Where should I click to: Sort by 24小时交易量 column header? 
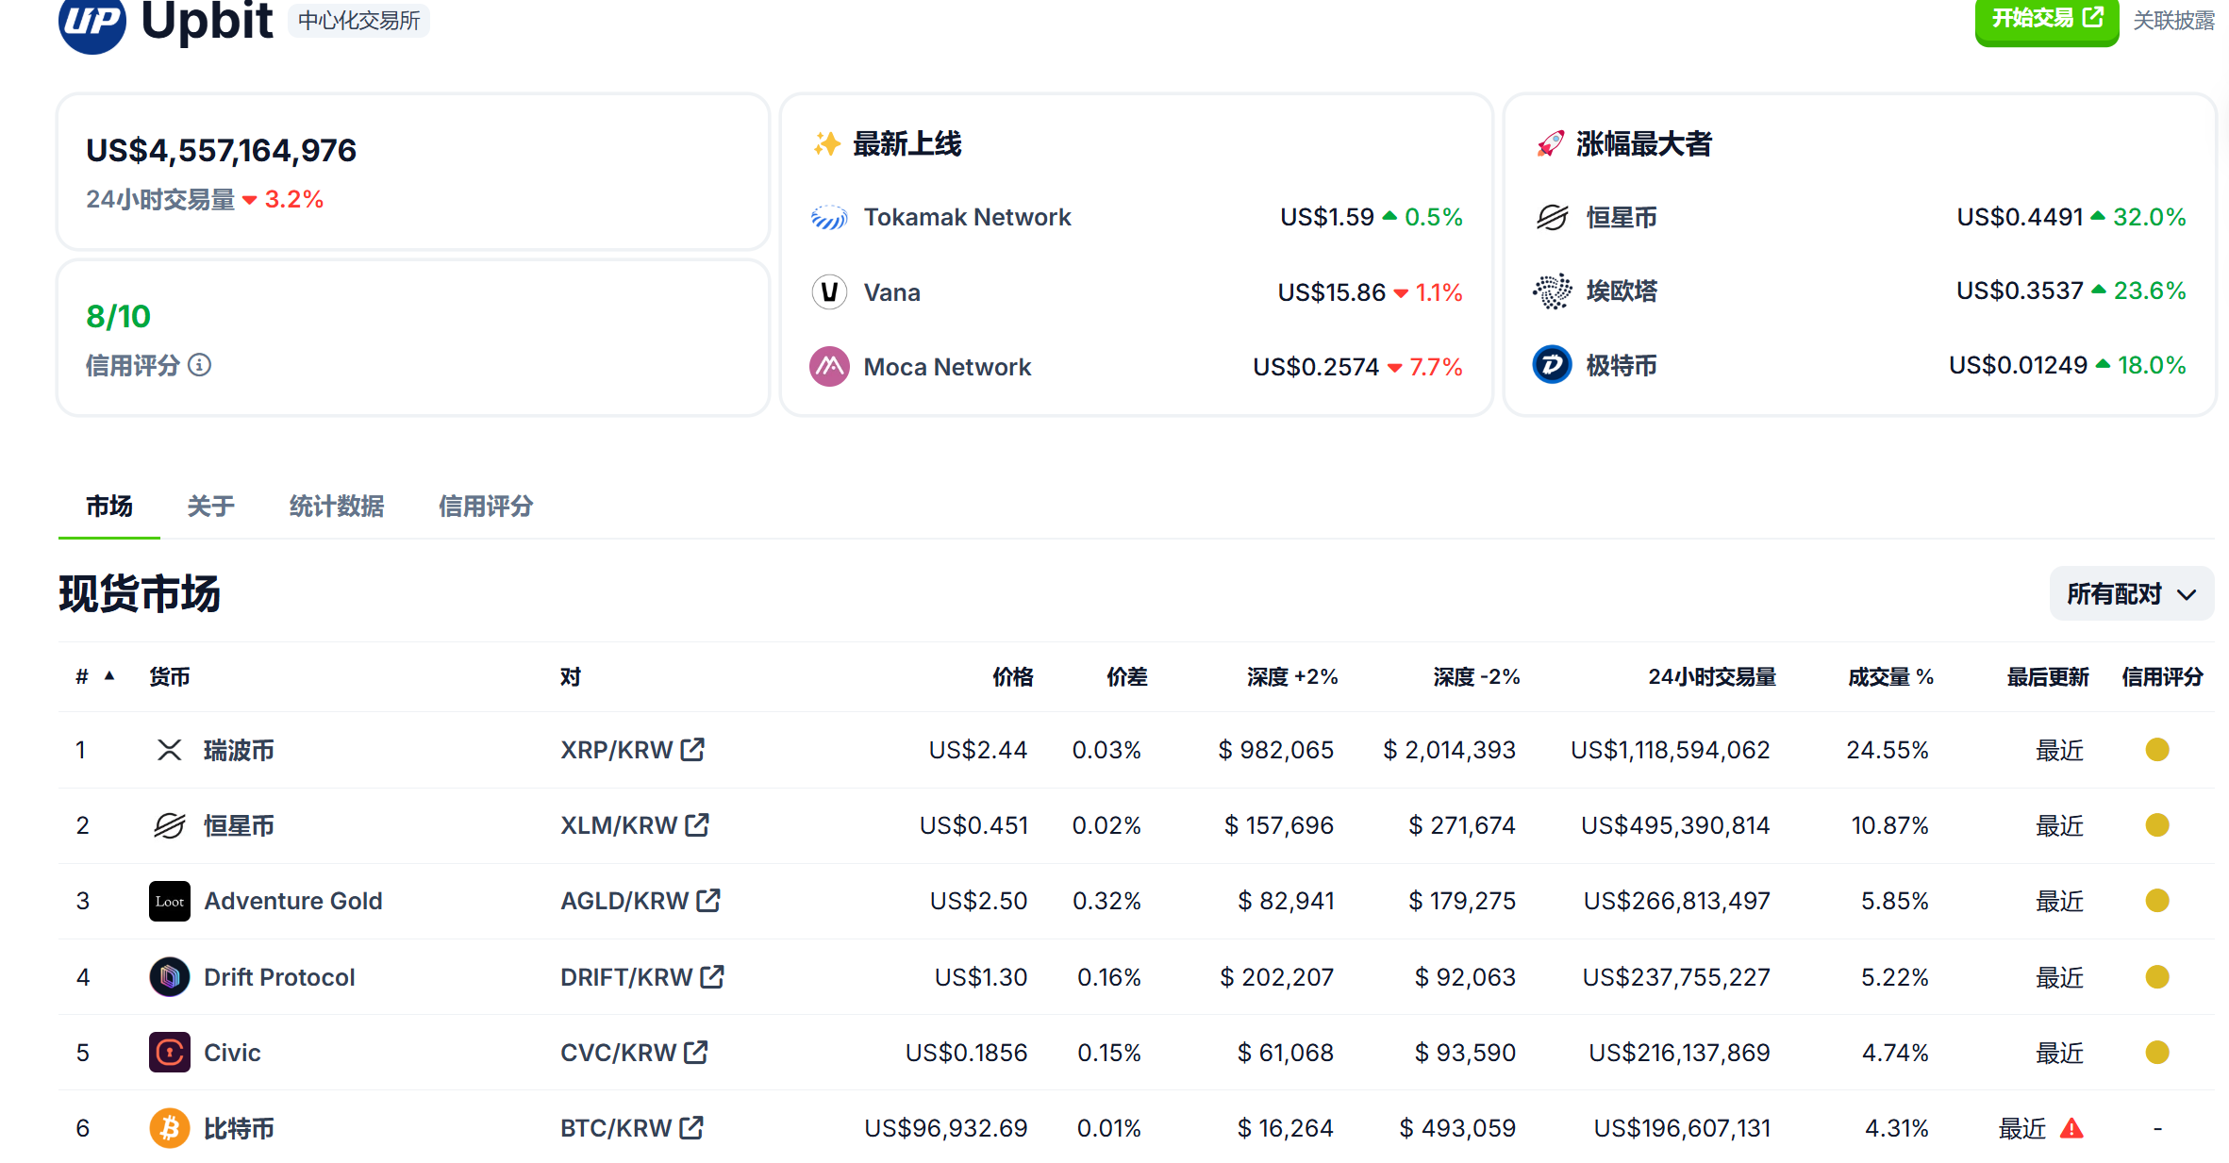pyautogui.click(x=1711, y=677)
